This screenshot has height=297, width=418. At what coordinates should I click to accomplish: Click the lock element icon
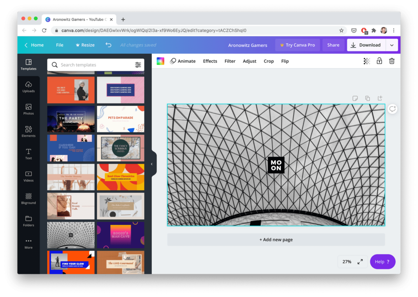point(379,61)
